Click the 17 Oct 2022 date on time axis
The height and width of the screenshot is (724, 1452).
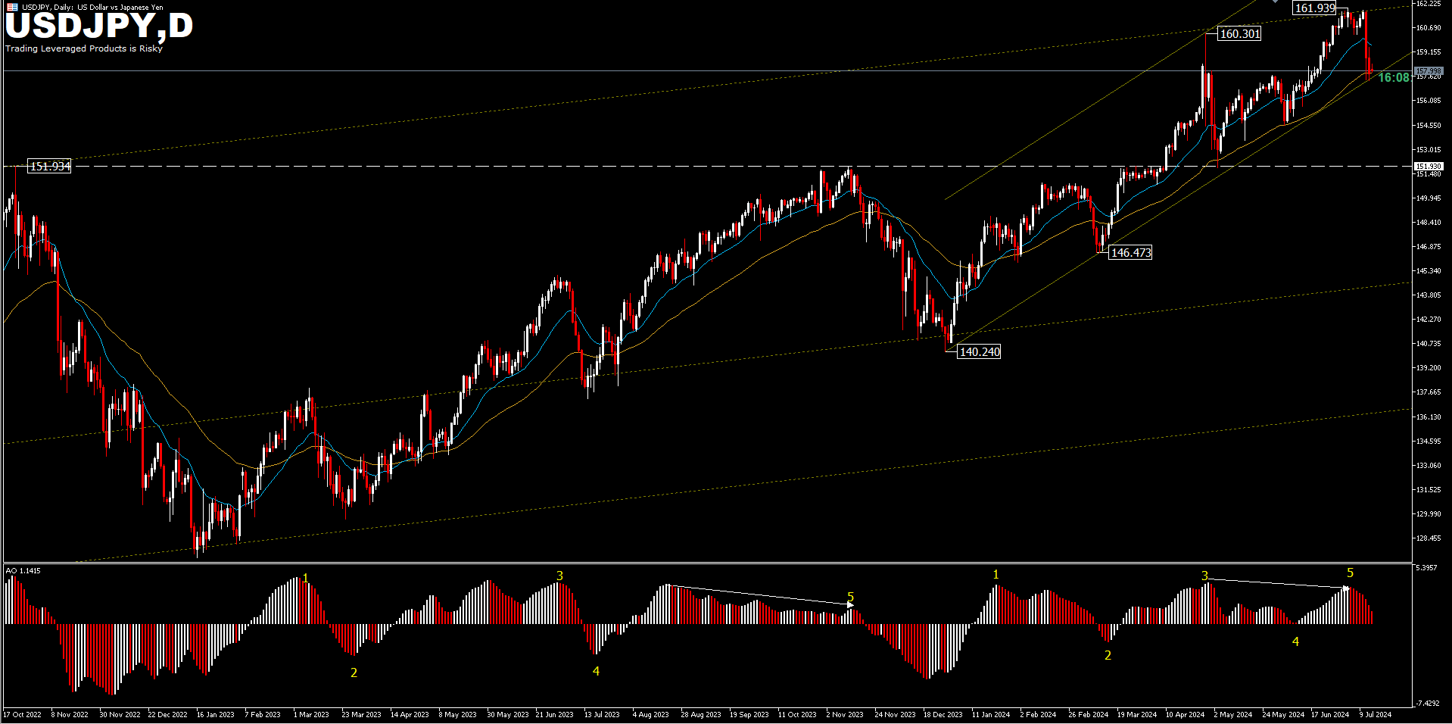(x=23, y=714)
